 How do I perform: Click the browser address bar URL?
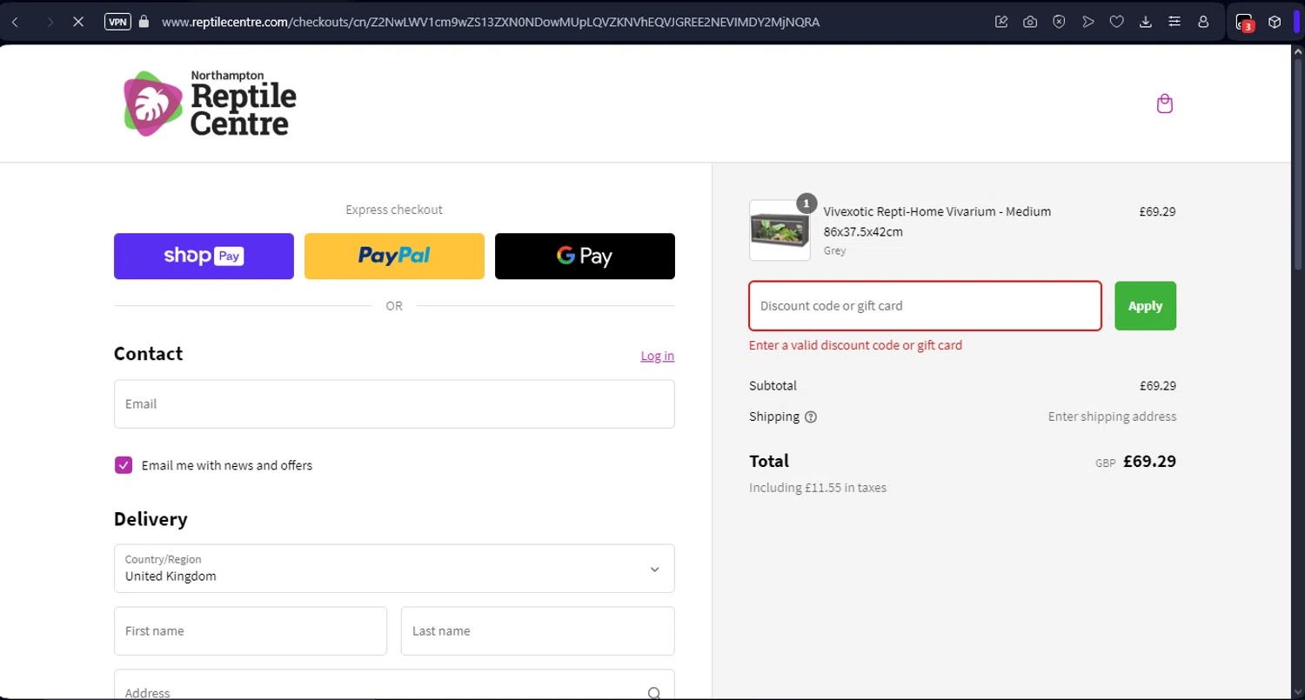[x=491, y=22]
